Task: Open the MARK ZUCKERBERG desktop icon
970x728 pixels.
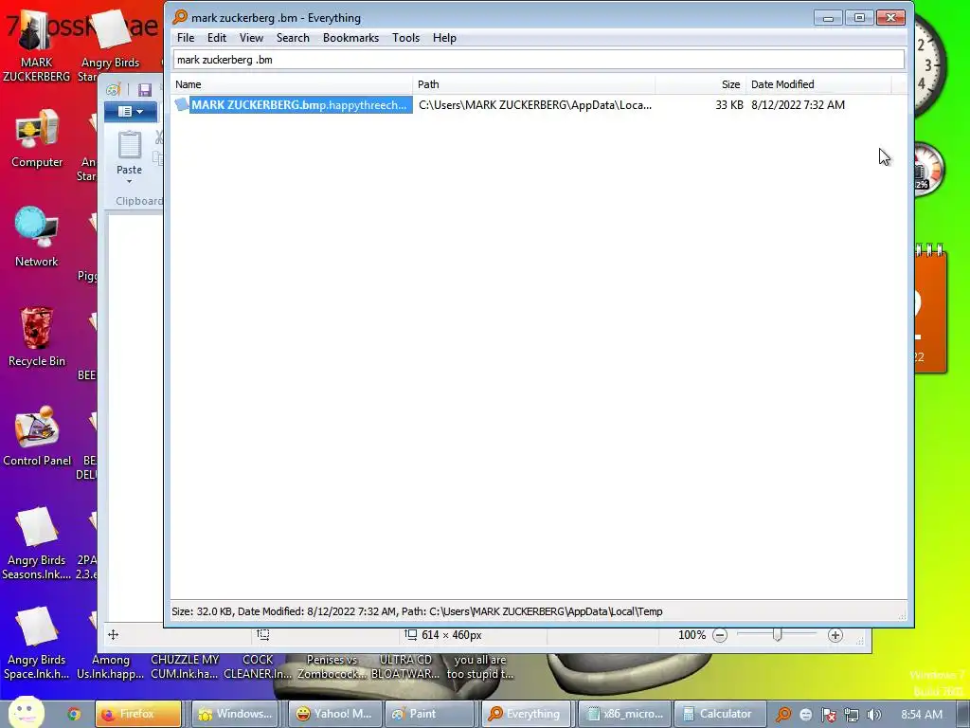Action: coord(37,47)
